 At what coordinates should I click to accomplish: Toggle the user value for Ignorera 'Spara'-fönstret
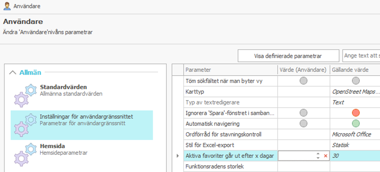coord(304,113)
